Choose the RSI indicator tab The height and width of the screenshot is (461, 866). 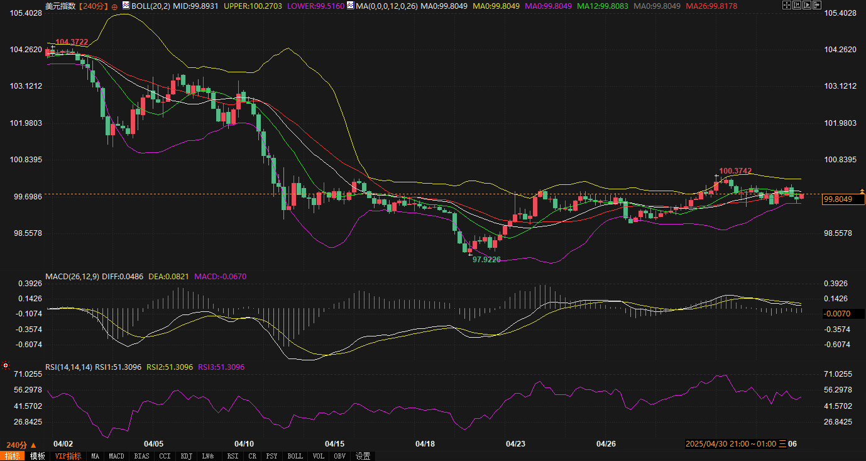coord(233,456)
